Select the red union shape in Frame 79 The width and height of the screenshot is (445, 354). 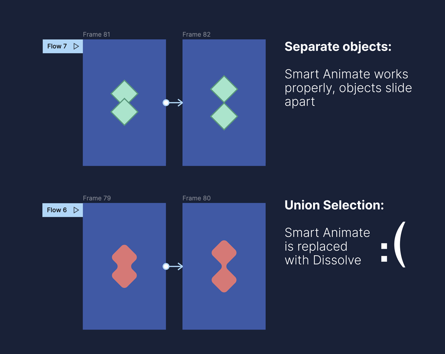(x=124, y=266)
